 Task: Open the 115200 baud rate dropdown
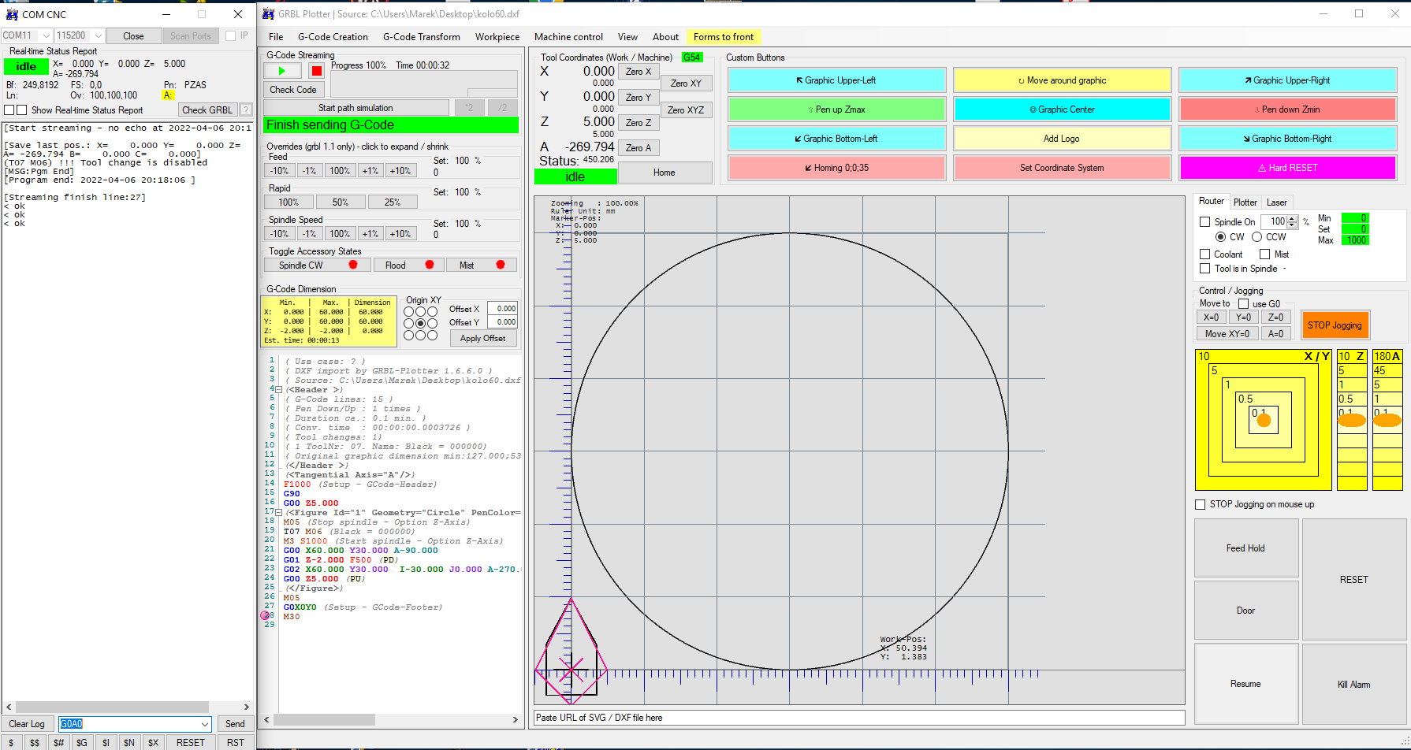(99, 36)
